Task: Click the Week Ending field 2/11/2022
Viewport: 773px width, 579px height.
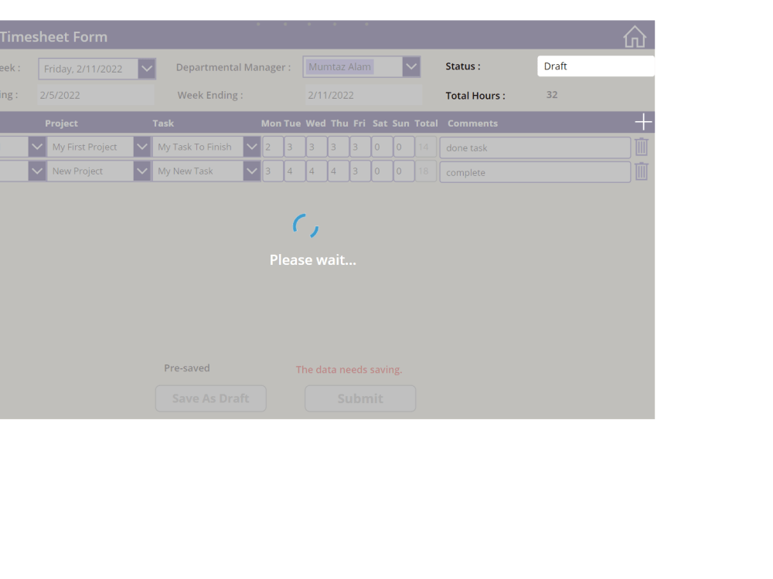Action: point(363,95)
